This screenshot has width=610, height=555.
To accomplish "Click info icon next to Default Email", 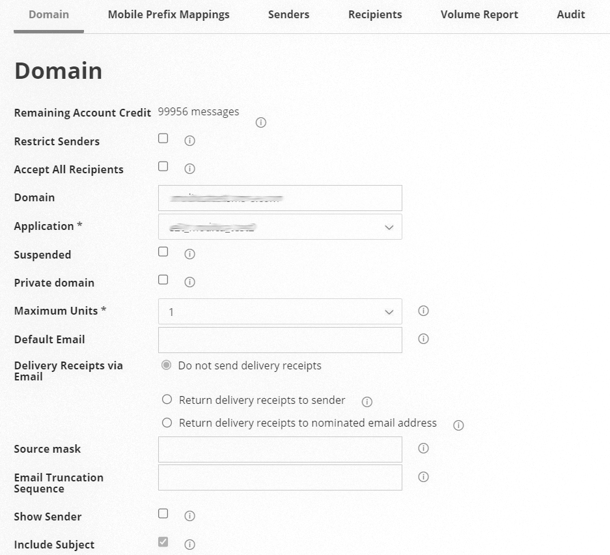I will (x=423, y=339).
